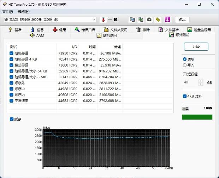Click the copy screenshot to clipboard icon
The height and width of the screenshot is (178, 219).
tap(141, 19)
